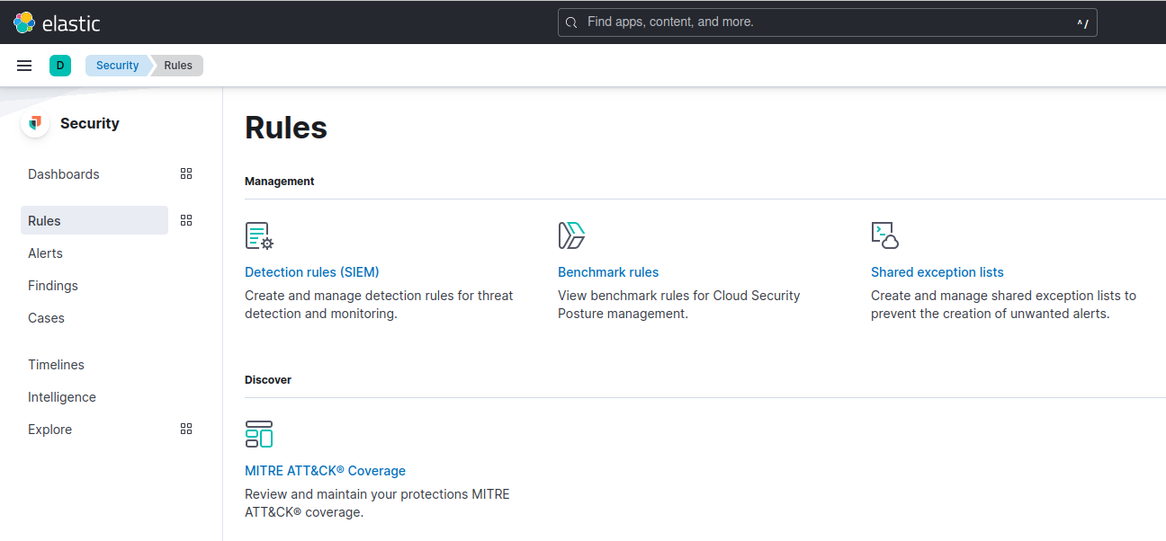Image resolution: width=1166 pixels, height=541 pixels.
Task: Open Explore in the sidebar
Action: click(x=49, y=430)
